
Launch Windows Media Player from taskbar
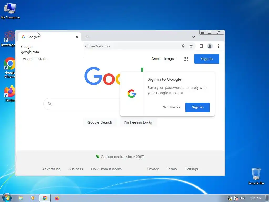(33, 198)
